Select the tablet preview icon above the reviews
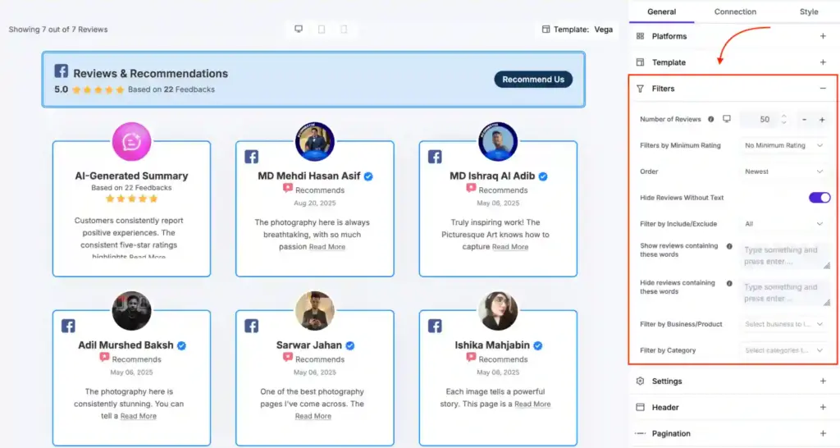Image resolution: width=840 pixels, height=448 pixels. 322,29
